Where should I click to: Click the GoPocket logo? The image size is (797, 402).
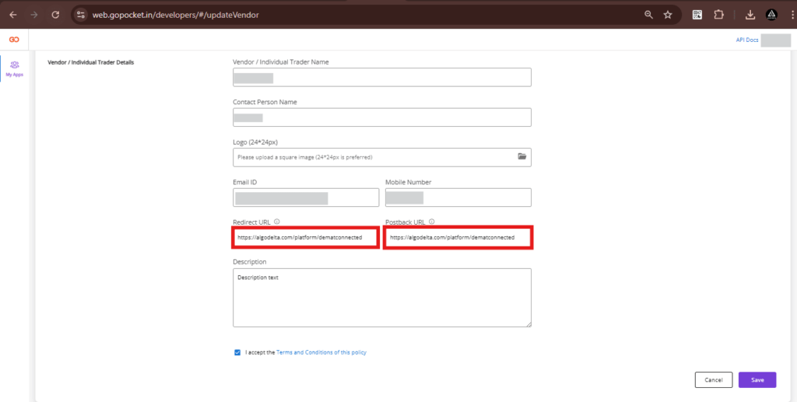coord(14,40)
